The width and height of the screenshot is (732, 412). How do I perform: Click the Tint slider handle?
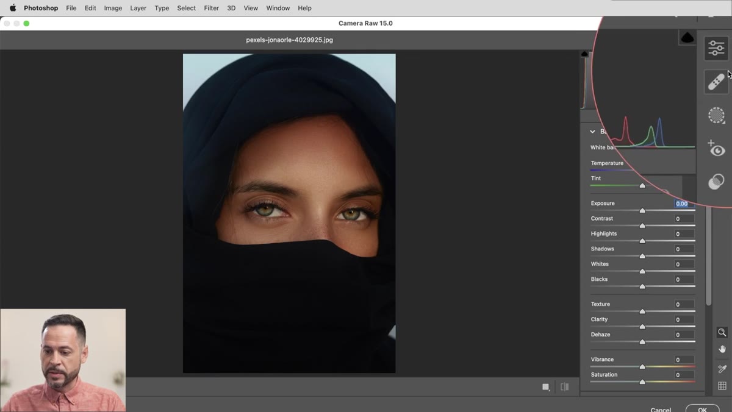(642, 185)
